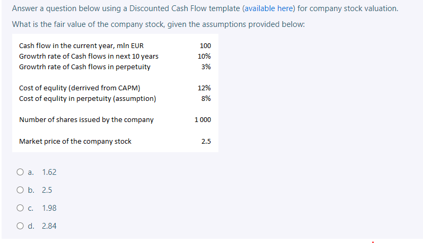Click the market price value in the table
Viewport: 423px width, 243px height.
tap(206, 141)
